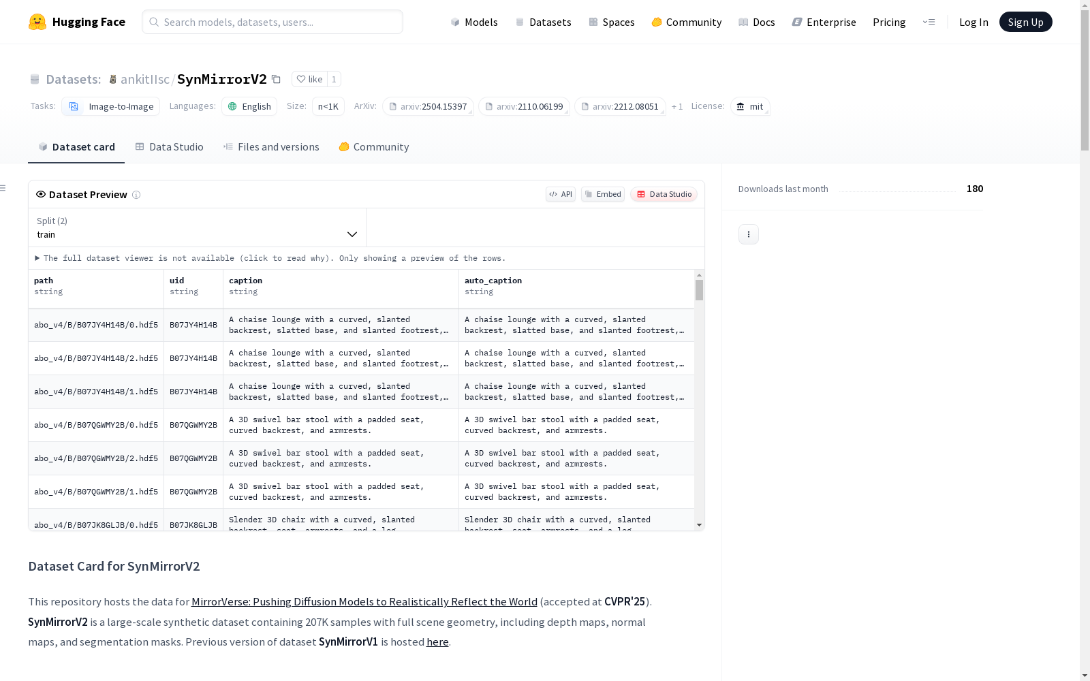The image size is (1090, 681).
Task: Show the +1 additional arXiv tags
Action: pos(677,106)
